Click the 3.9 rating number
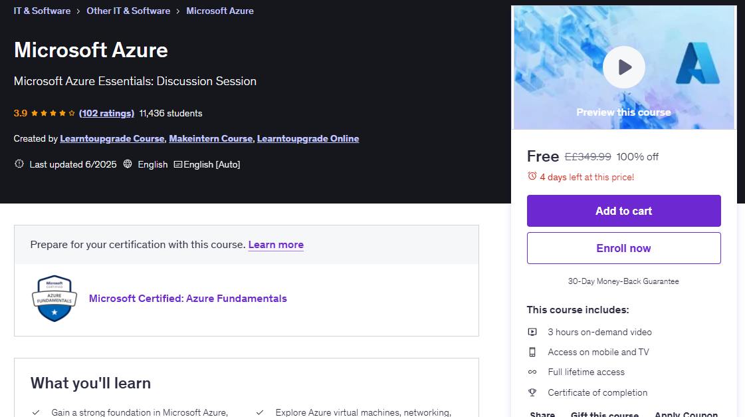This screenshot has height=417, width=745. tap(21, 113)
